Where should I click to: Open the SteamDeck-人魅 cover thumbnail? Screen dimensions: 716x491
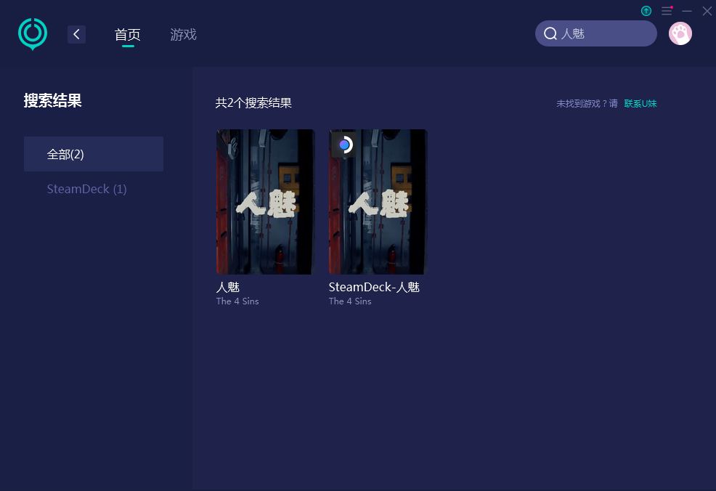tap(378, 201)
